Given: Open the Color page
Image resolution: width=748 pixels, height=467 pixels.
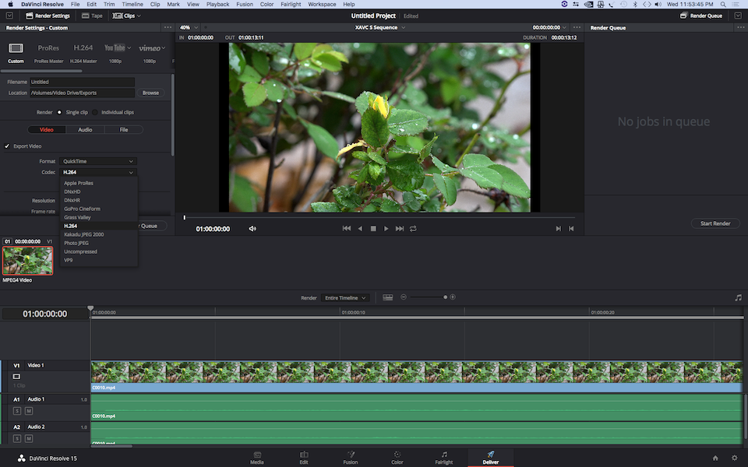Looking at the screenshot, I should pos(397,458).
